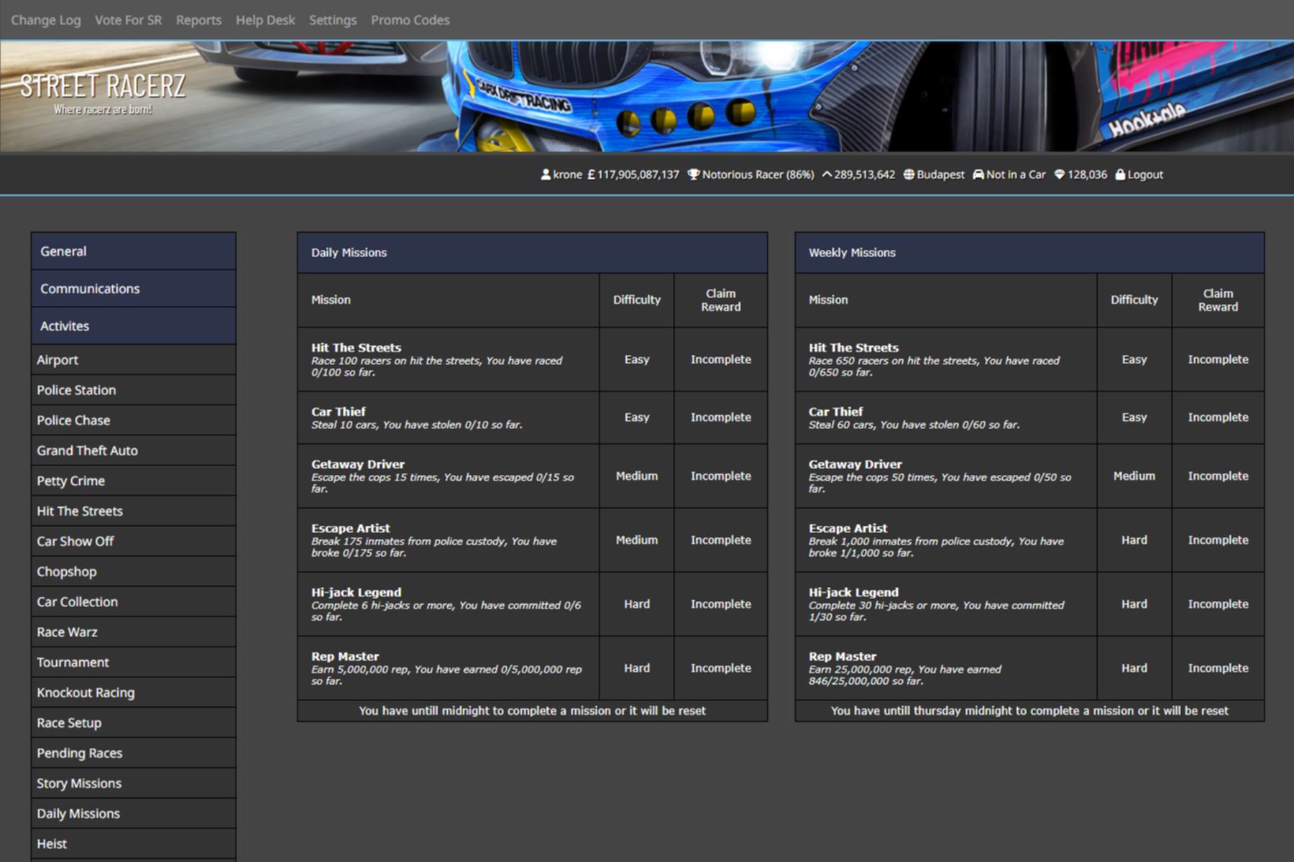1294x862 pixels.
Task: Click the padlock icon beside Logout
Action: point(1120,175)
